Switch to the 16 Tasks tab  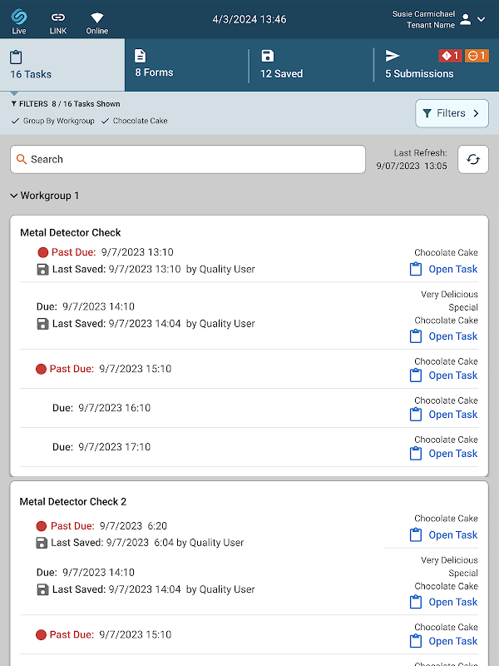click(x=62, y=65)
